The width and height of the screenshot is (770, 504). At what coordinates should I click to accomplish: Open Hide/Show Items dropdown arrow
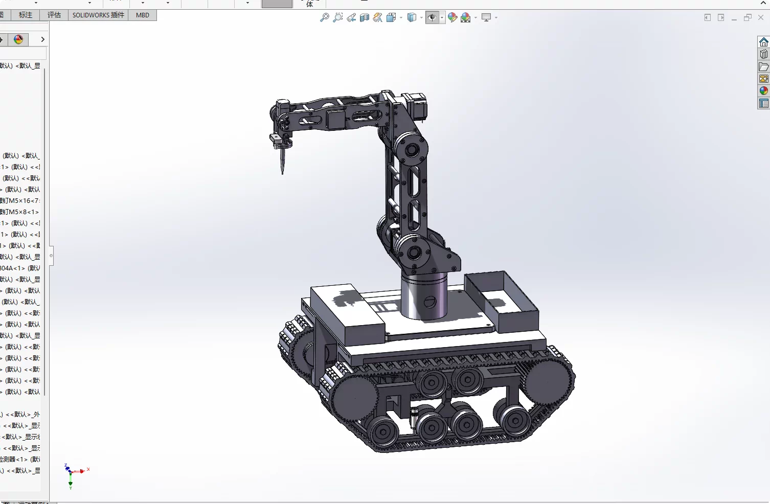442,17
